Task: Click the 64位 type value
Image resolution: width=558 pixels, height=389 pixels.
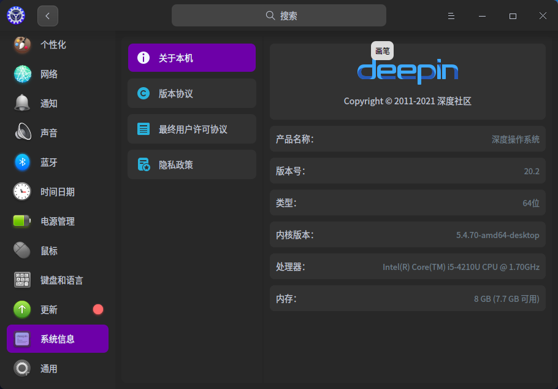Action: pos(531,203)
